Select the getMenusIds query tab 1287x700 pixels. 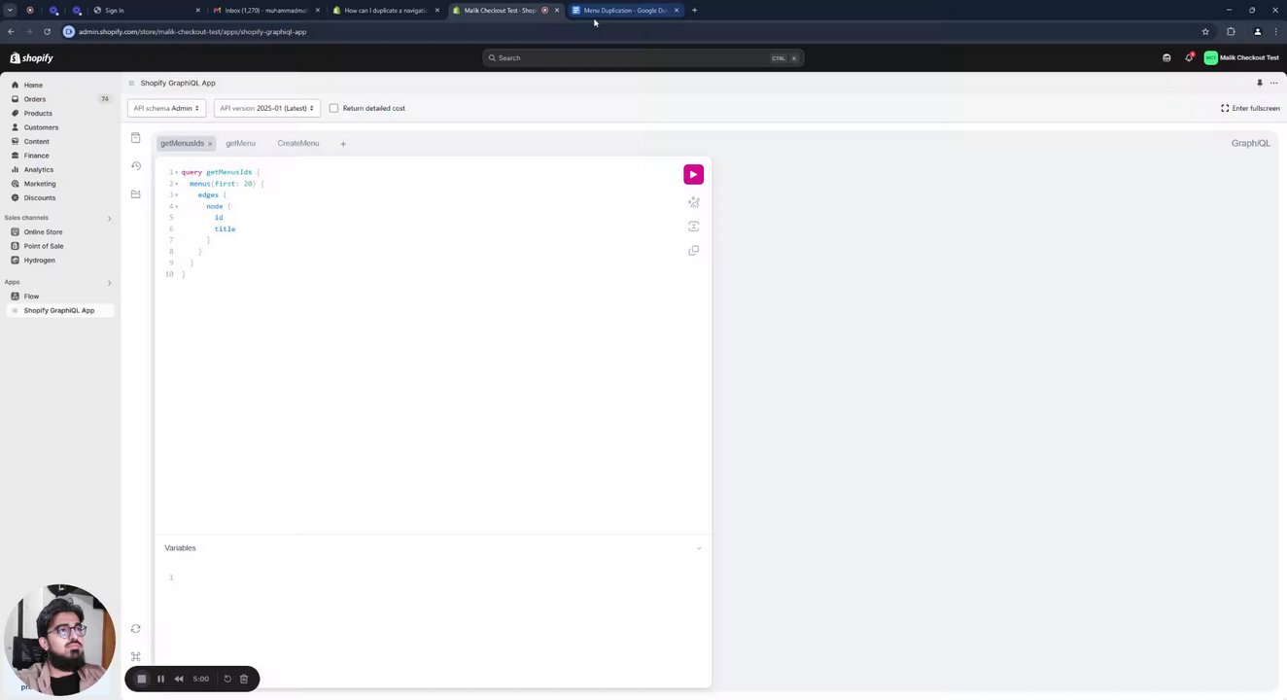pos(182,143)
